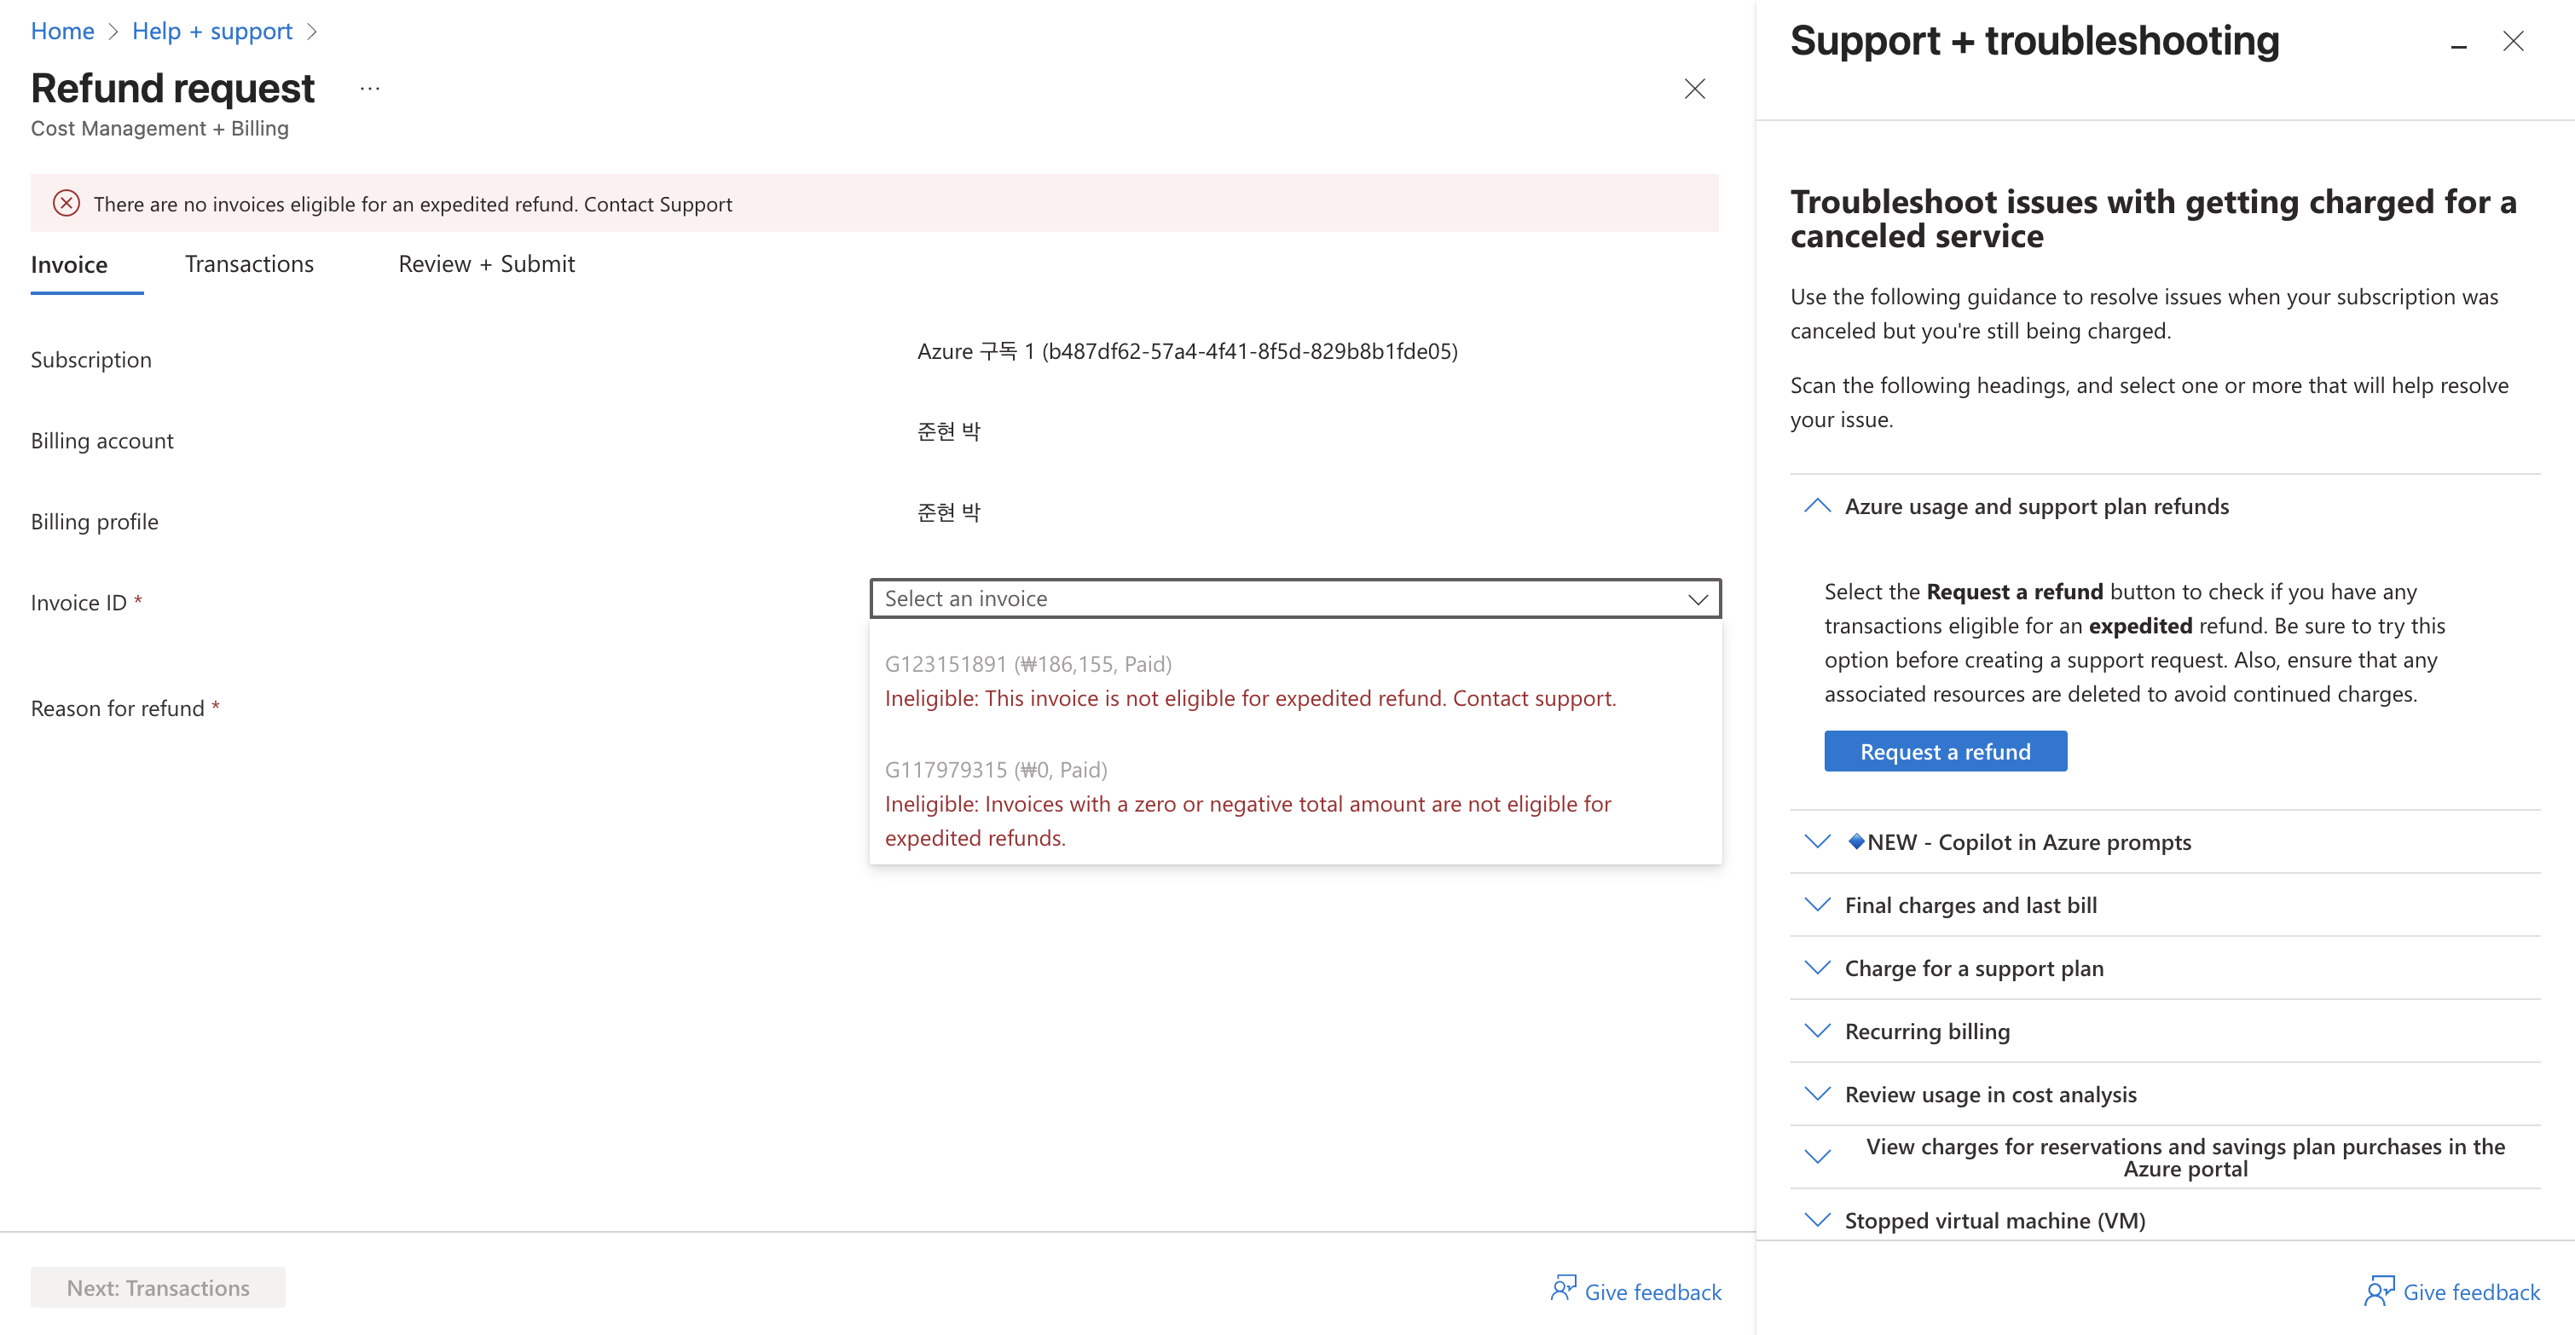Expand Review usage in cost analysis
The width and height of the screenshot is (2575, 1335).
[1816, 1095]
